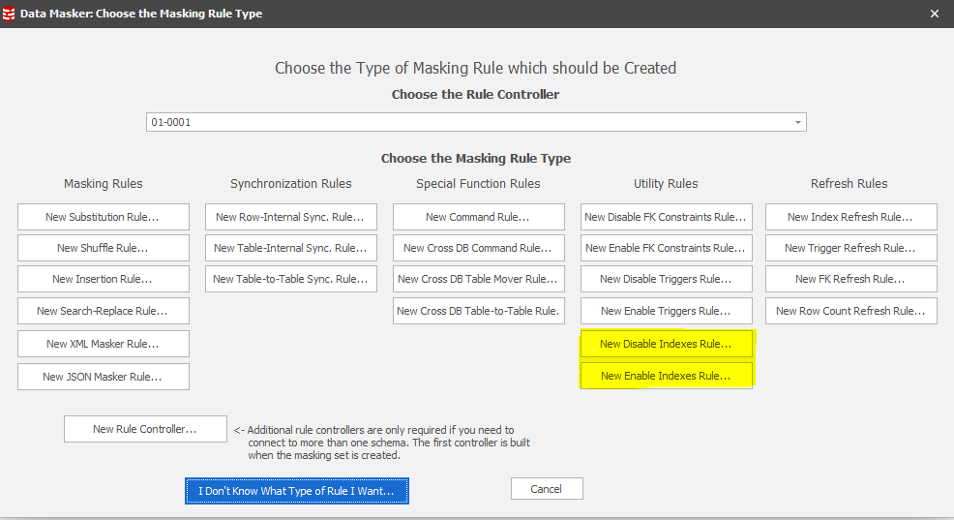
Task: Click highlighted New Enable Indexes Rule
Action: click(x=666, y=376)
